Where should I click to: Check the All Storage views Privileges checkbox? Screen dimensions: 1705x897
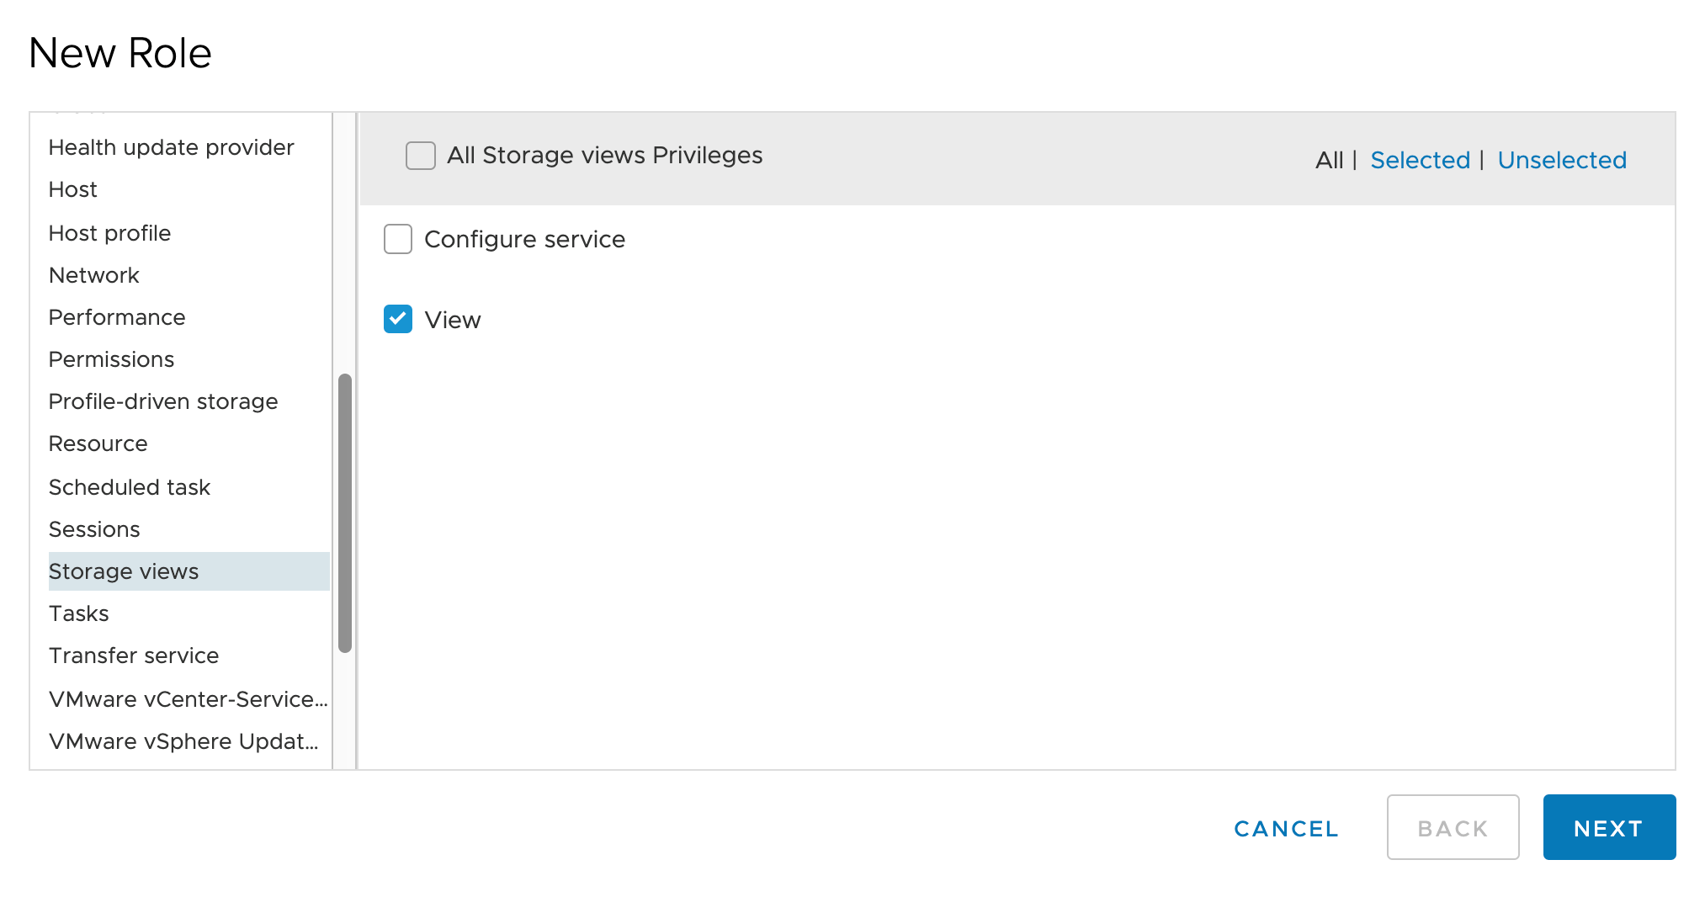pos(420,156)
